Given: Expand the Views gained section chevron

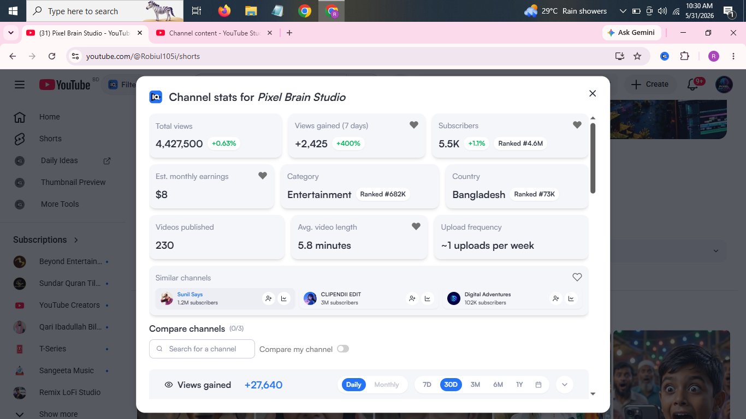Looking at the screenshot, I should pyautogui.click(x=565, y=385).
